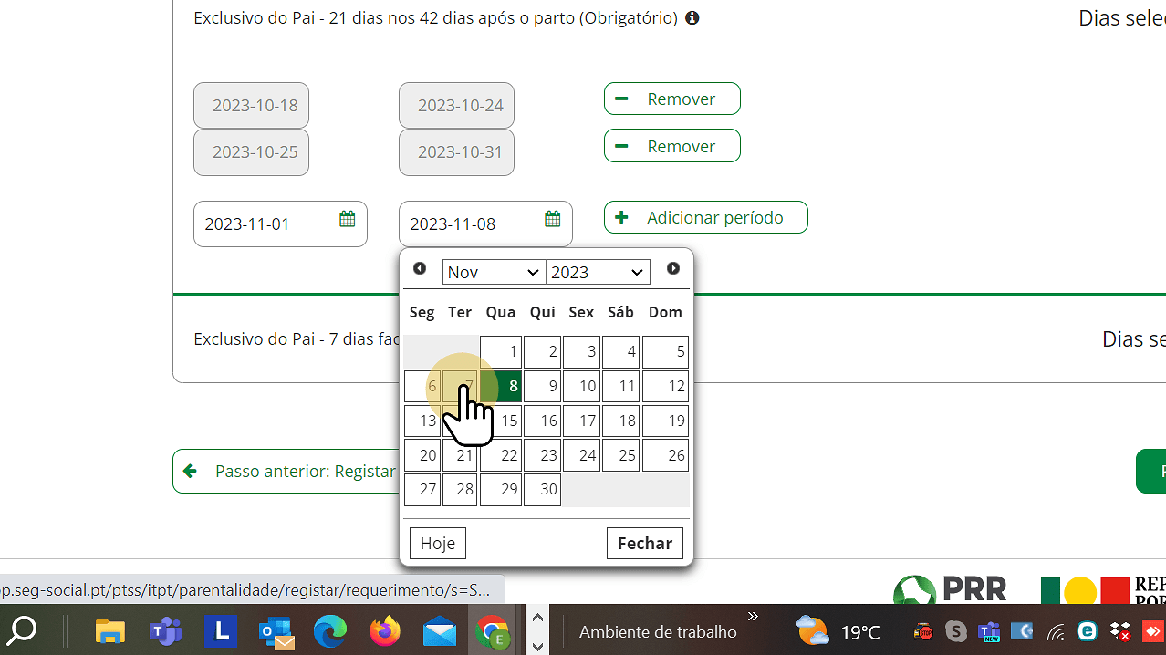Advance to next month in calendar
Image resolution: width=1166 pixels, height=655 pixels.
pos(673,268)
